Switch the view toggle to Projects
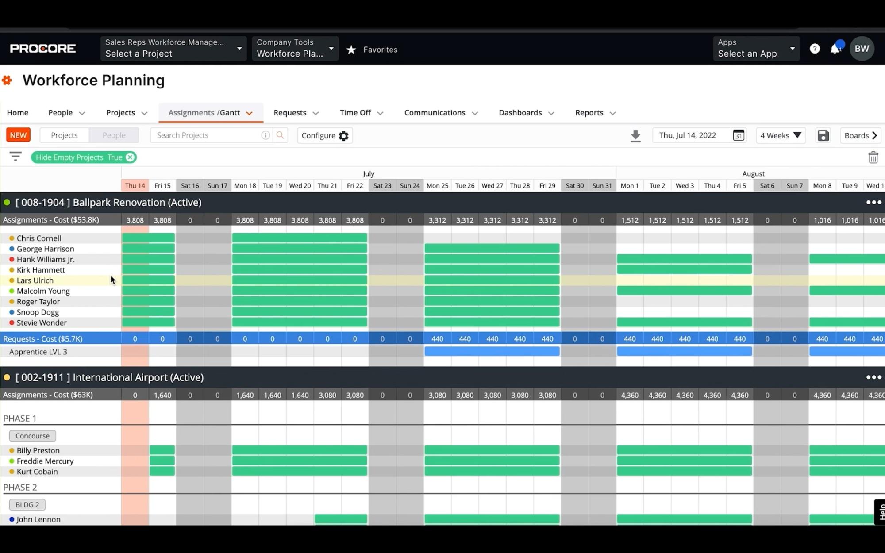The height and width of the screenshot is (553, 885). click(64, 135)
